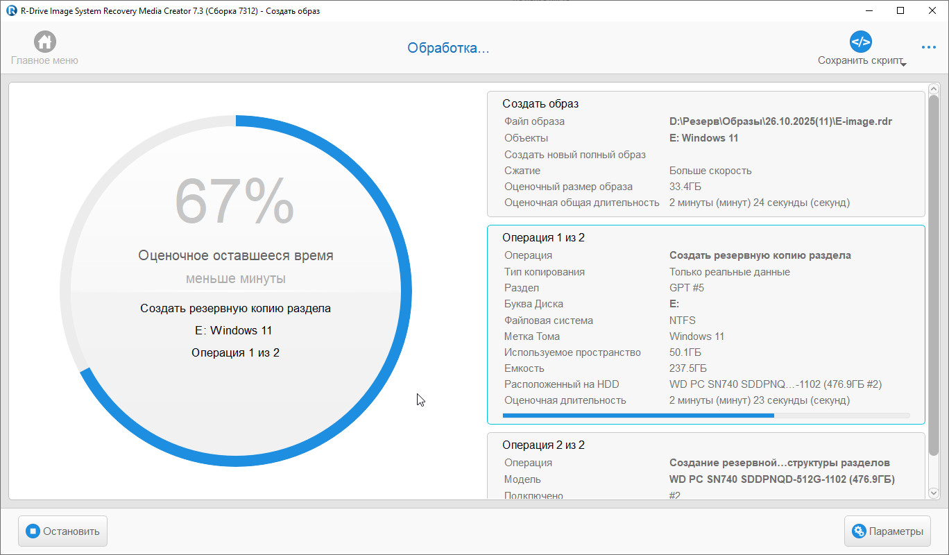Click the Обработка... status heading
Viewport: 949px width, 555px height.
tap(448, 48)
